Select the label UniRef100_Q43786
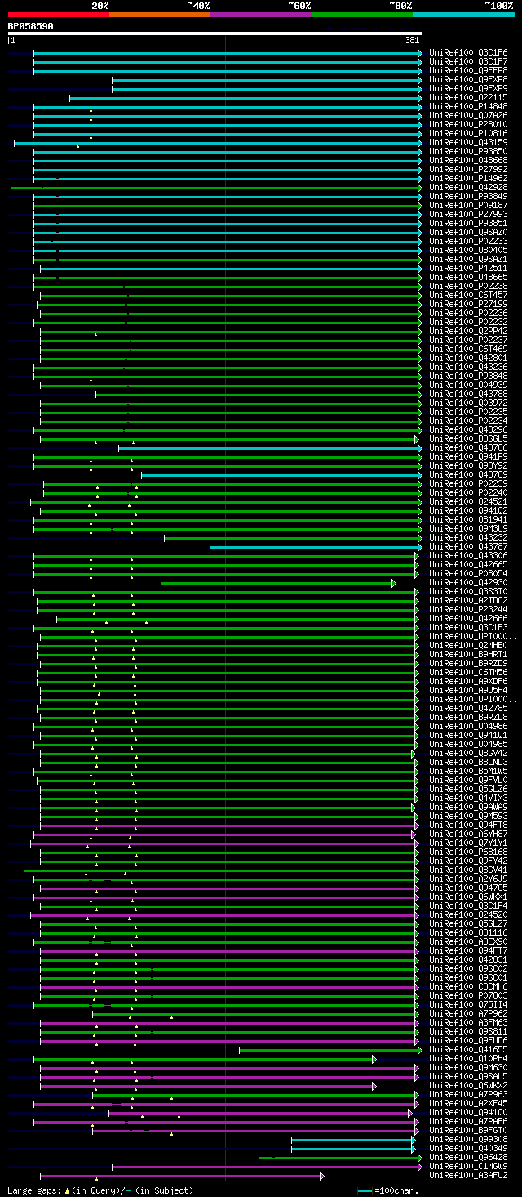Image resolution: width=522 pixels, height=1197 pixels. (x=468, y=448)
